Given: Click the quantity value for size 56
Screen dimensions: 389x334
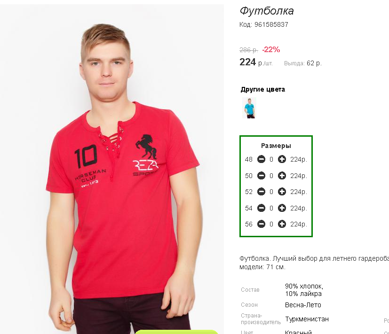Looking at the screenshot, I should 271,224.
